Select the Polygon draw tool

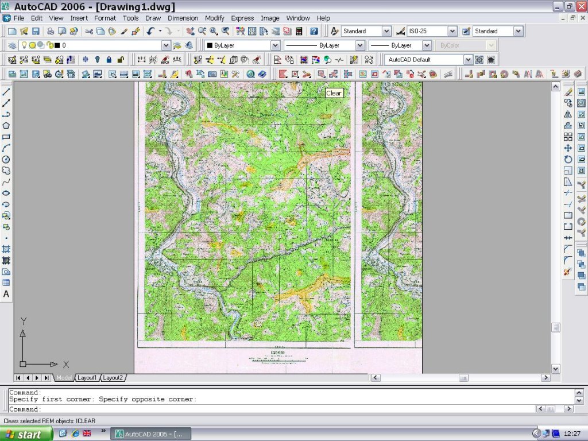pyautogui.click(x=6, y=125)
